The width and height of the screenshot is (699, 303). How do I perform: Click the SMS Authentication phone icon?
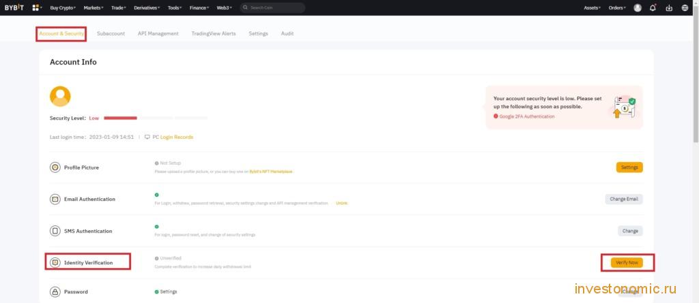coord(55,231)
